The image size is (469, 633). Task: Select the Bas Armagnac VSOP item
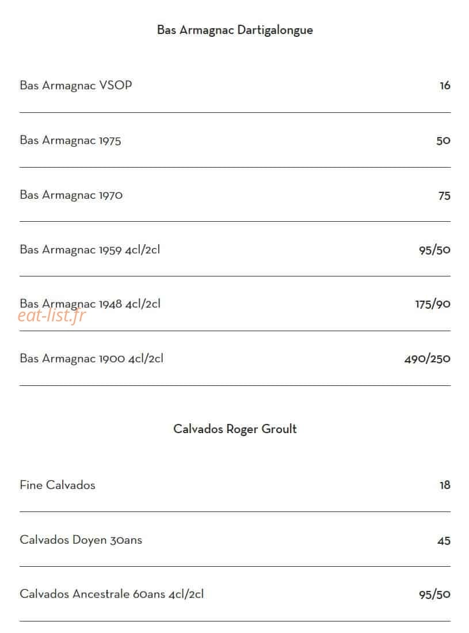[x=76, y=86]
